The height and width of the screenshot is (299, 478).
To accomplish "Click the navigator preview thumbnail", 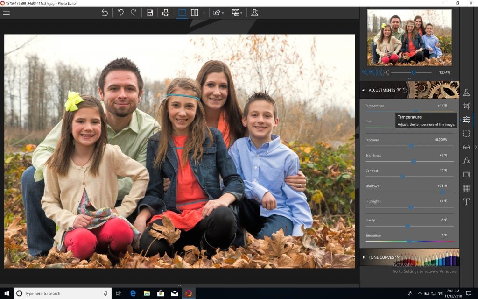I will point(409,37).
